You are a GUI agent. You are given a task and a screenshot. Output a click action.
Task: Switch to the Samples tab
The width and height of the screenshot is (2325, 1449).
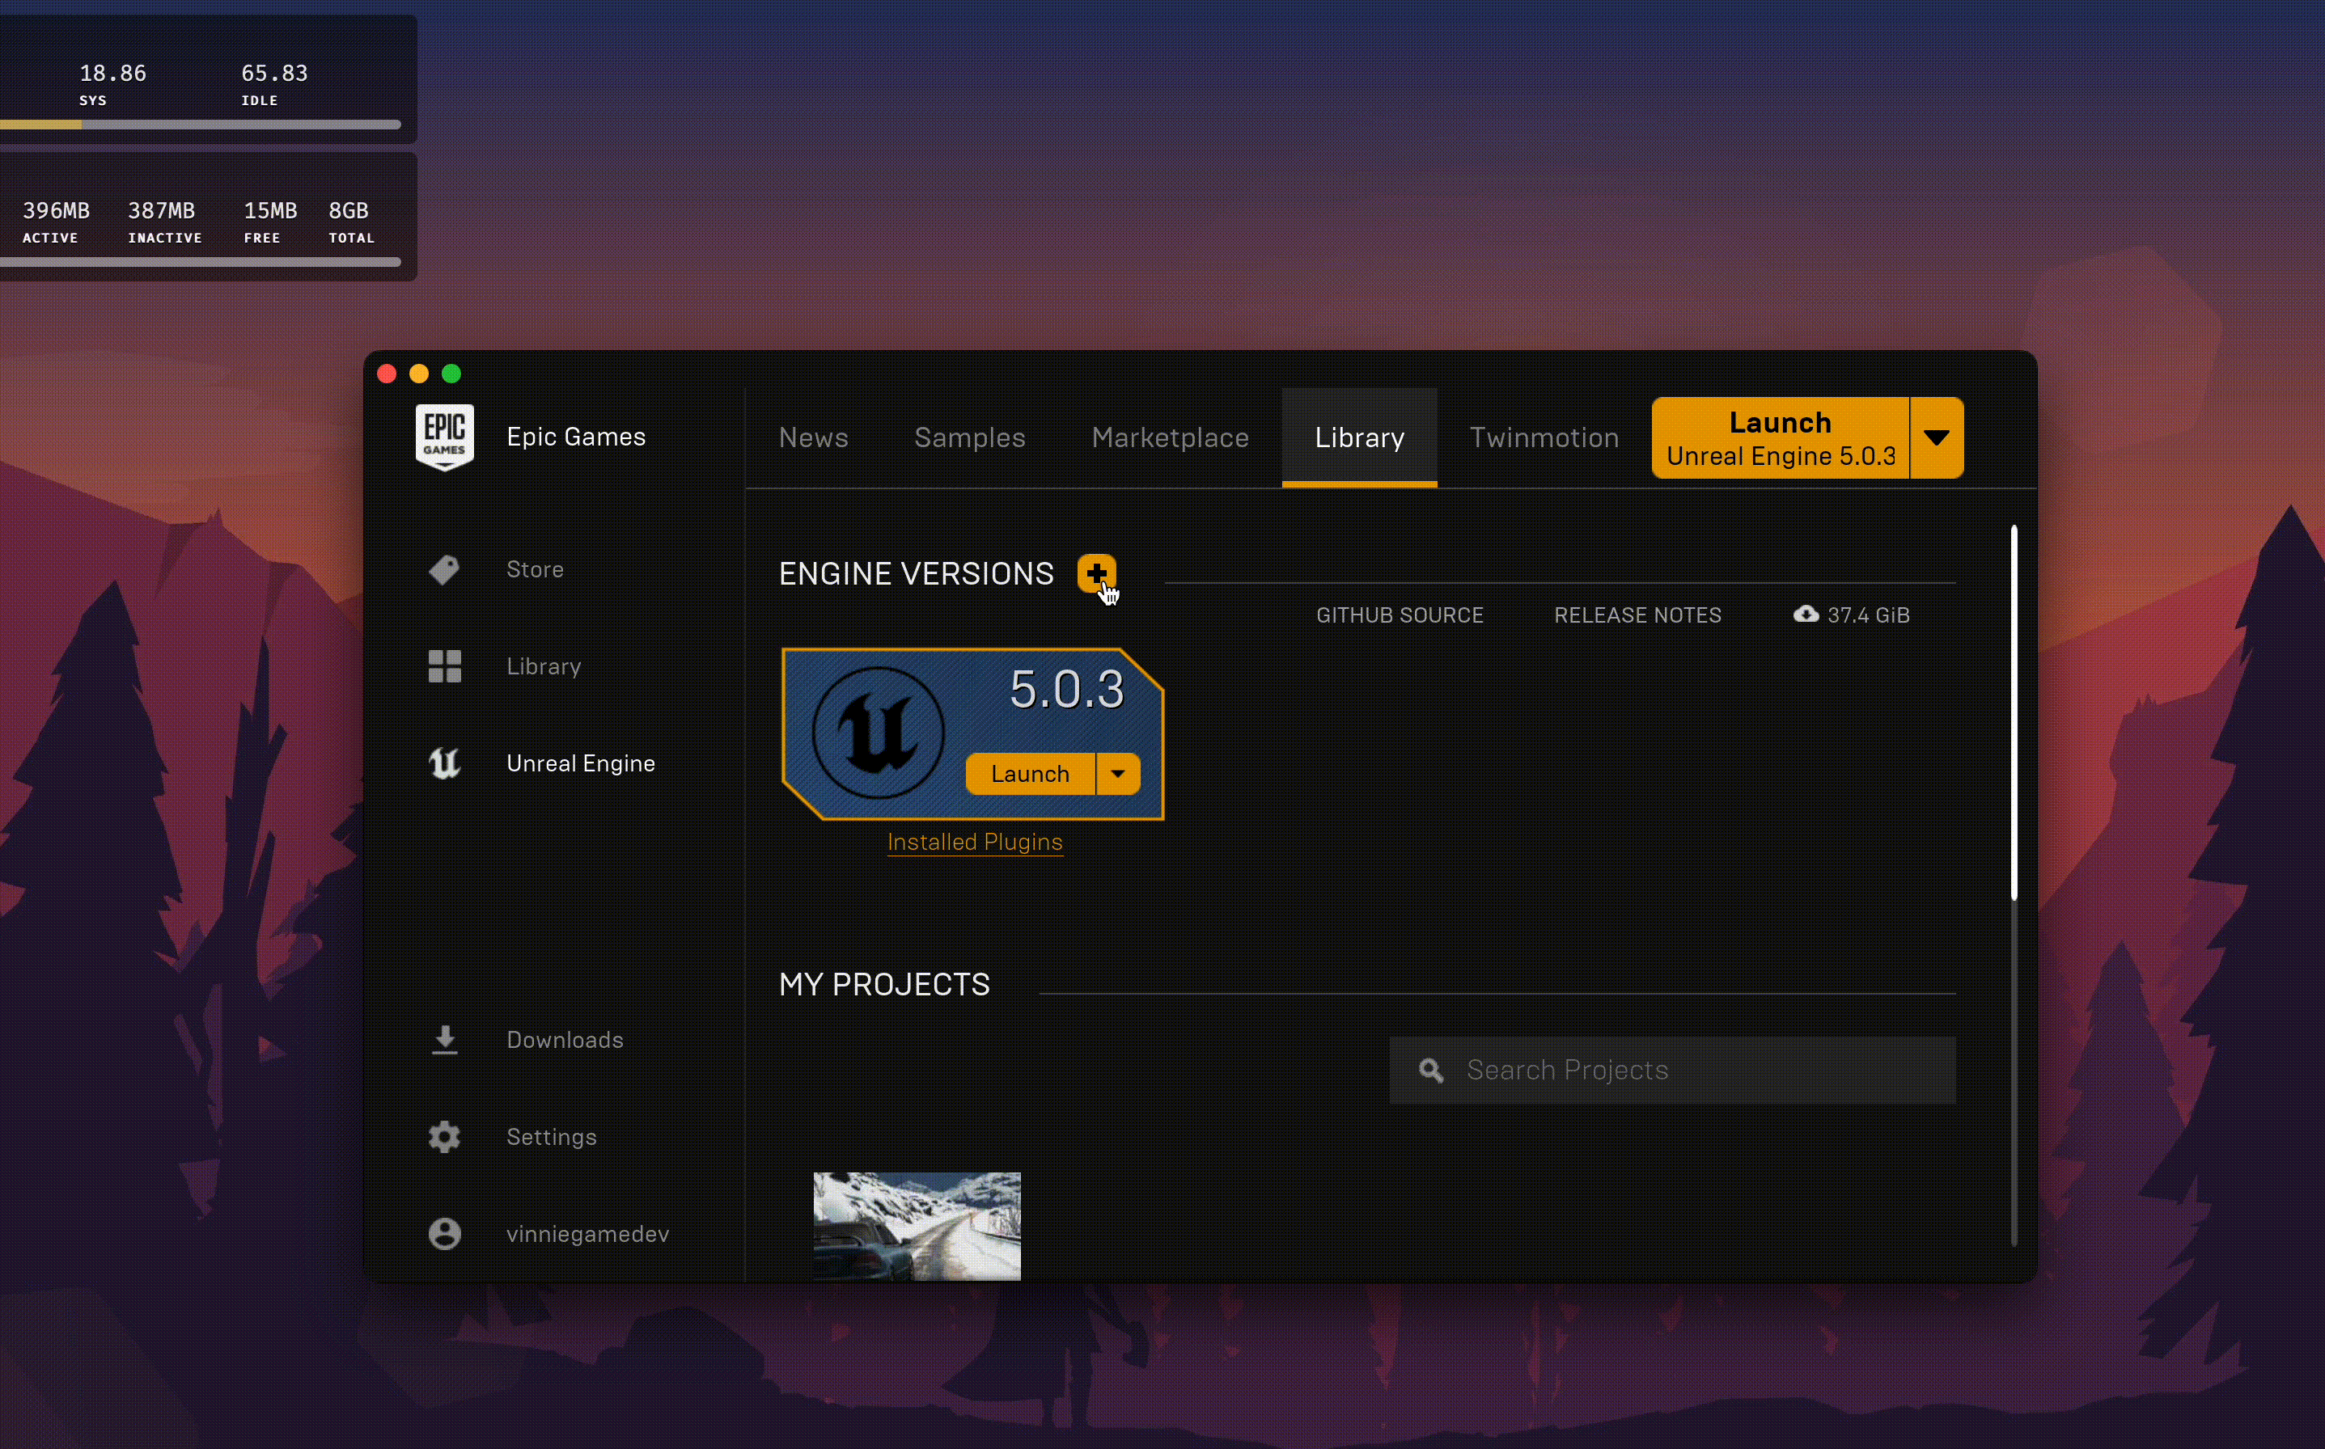(x=969, y=438)
